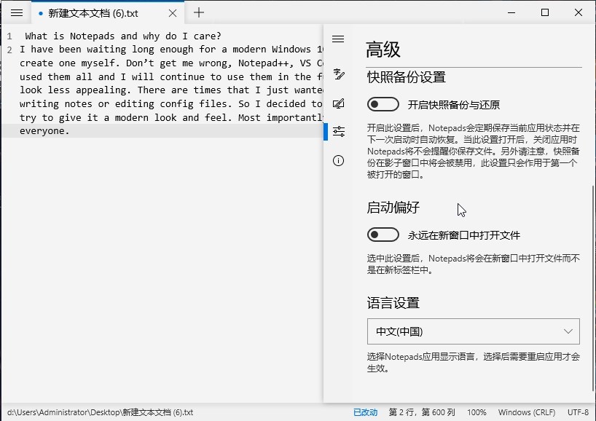Click the 快照备份设置 section heading
Screen dimensions: 596x421
[x=407, y=77]
